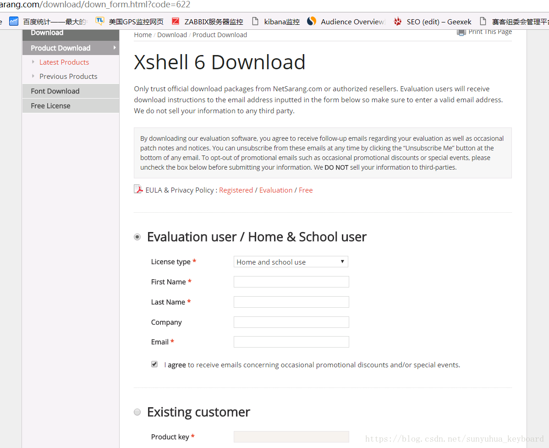This screenshot has height=448, width=549.
Task: Focus the Email input field
Action: click(x=291, y=342)
